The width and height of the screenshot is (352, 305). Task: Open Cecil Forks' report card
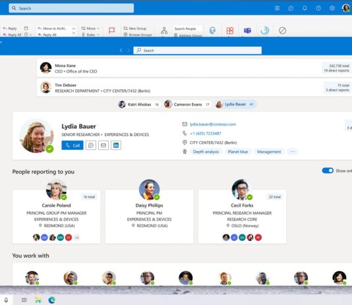[242, 217]
